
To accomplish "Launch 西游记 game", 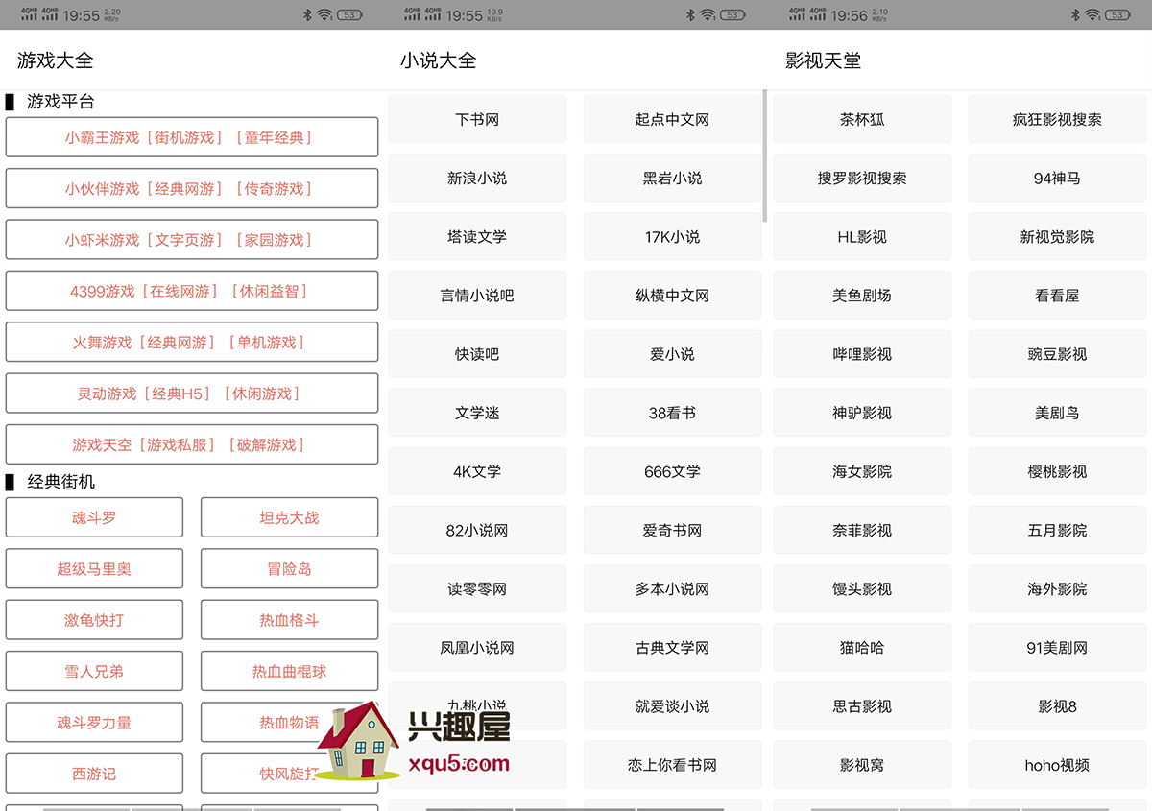I will [x=94, y=774].
